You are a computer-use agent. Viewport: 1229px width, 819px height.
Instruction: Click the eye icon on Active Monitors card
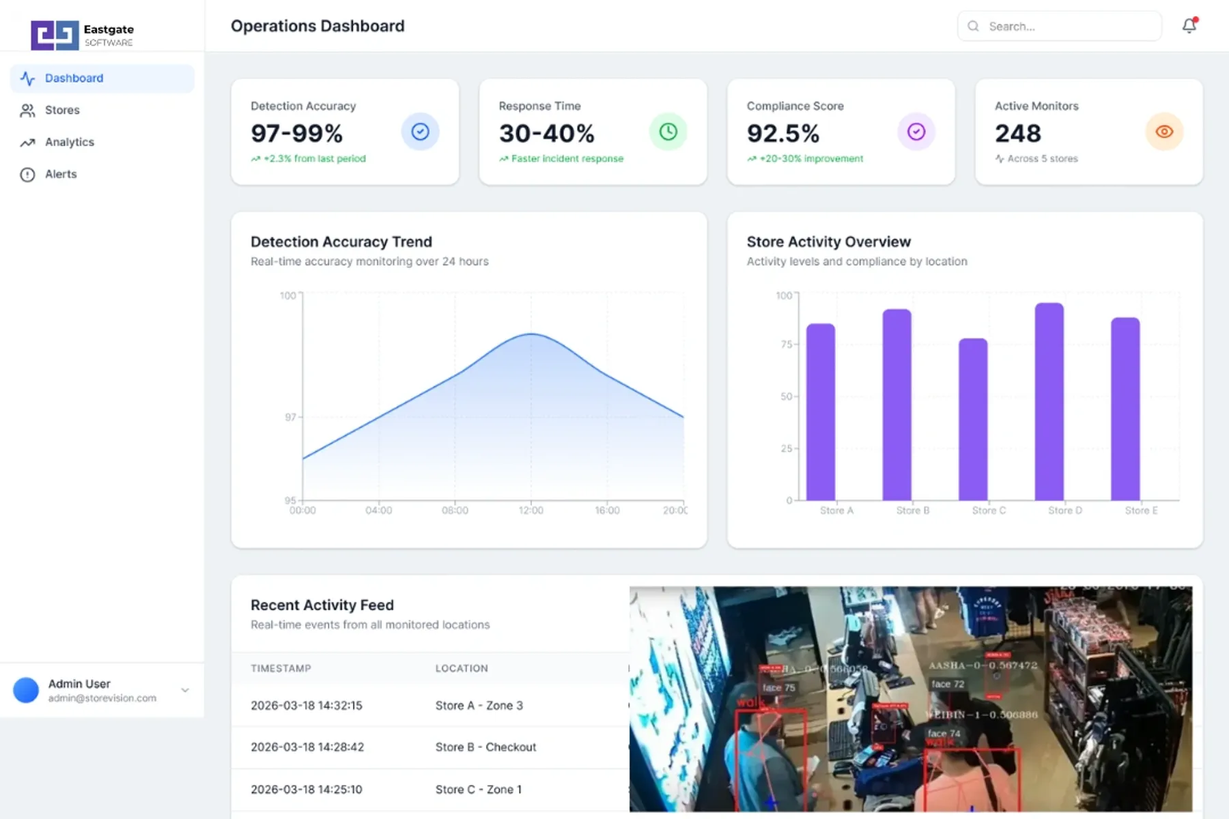[1164, 132]
